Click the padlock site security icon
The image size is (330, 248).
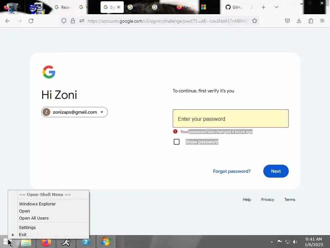[x=73, y=21]
